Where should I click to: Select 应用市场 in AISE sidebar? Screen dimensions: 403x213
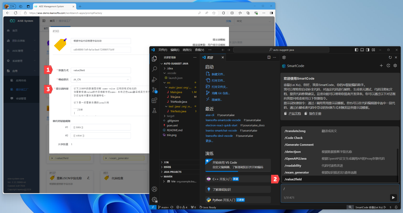(x=21, y=81)
